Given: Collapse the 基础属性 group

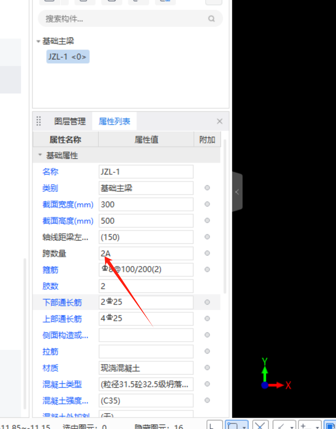Looking at the screenshot, I should [40, 155].
